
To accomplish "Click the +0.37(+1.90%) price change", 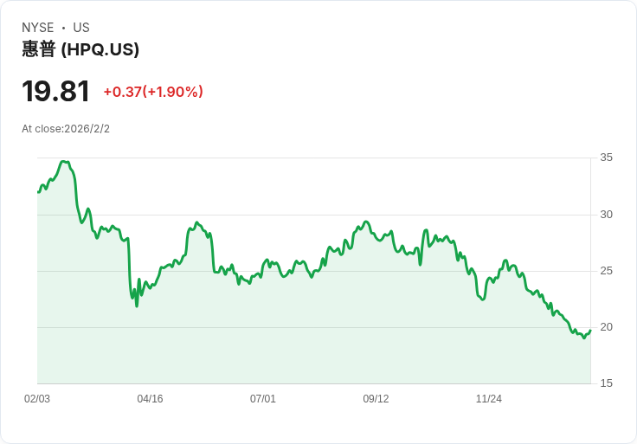I will click(153, 92).
